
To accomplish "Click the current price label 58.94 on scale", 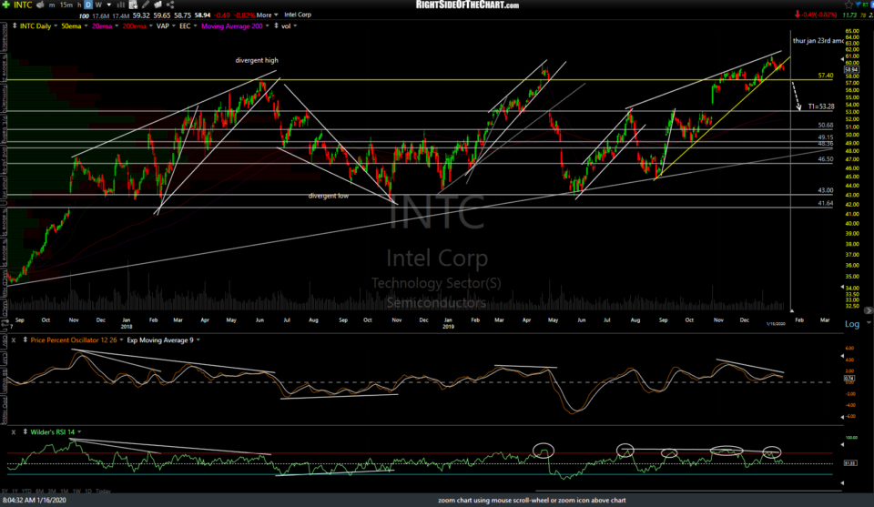I will (851, 70).
